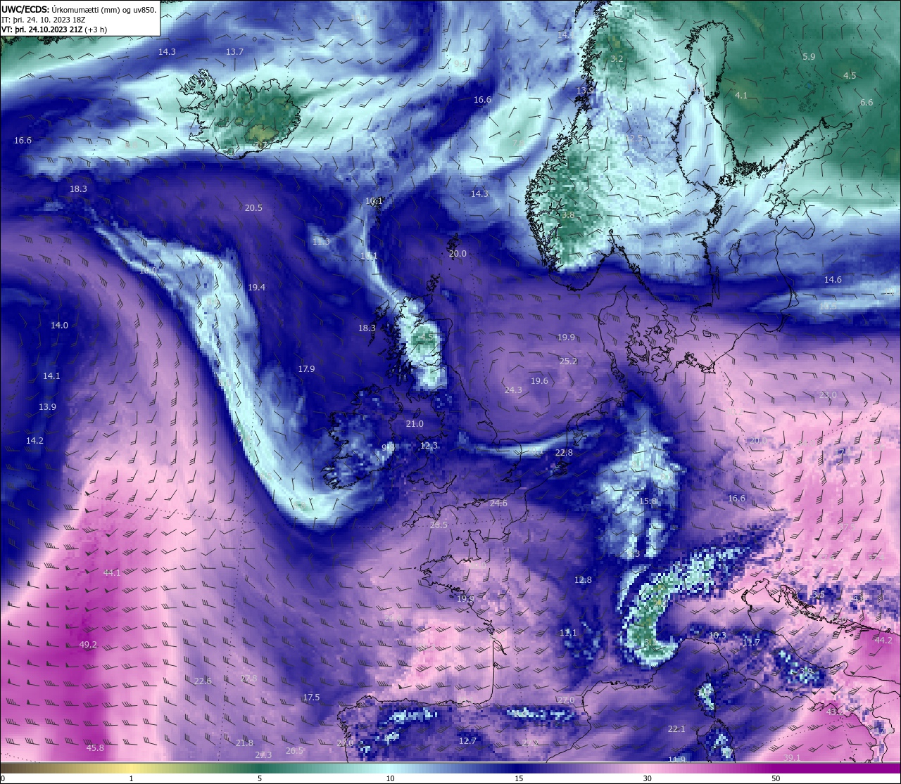This screenshot has height=784, width=901.
Task: Click the 11.7 value label
Action: [x=751, y=643]
